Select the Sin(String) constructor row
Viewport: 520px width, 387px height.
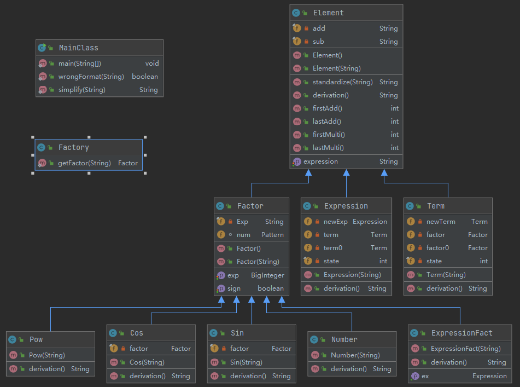[x=252, y=362]
